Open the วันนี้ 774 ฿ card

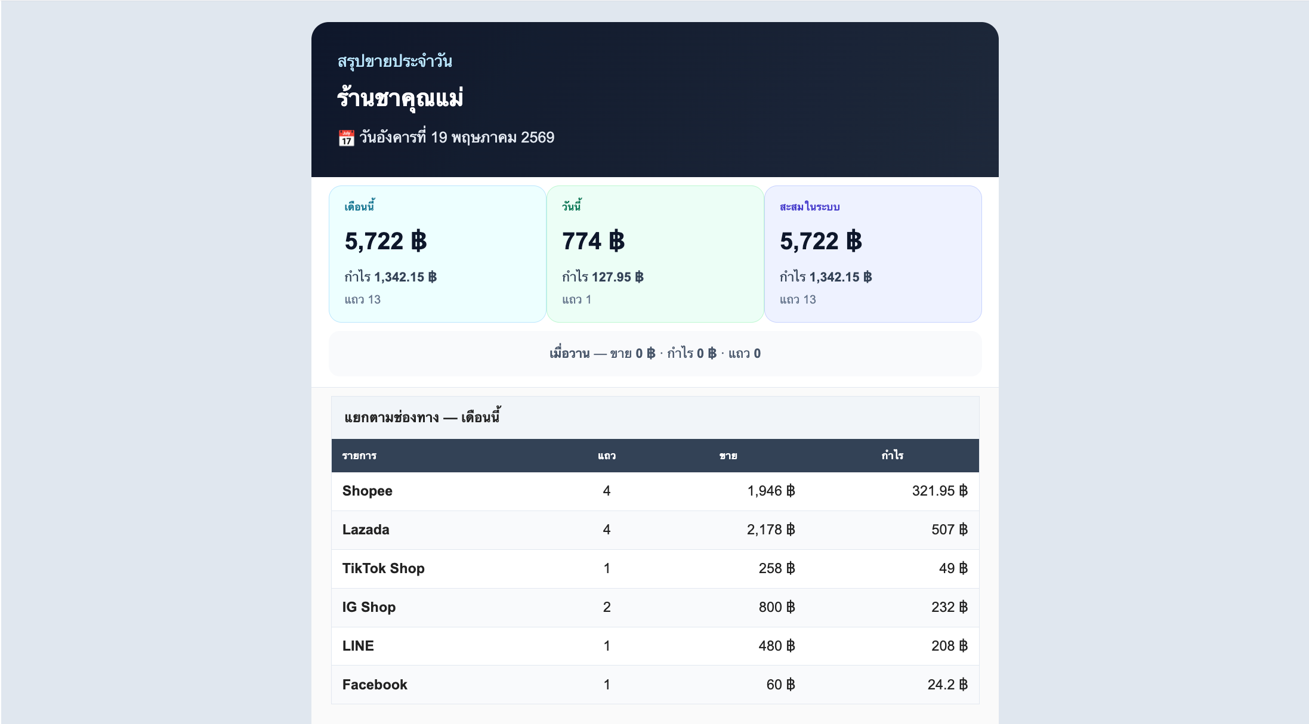click(x=655, y=254)
